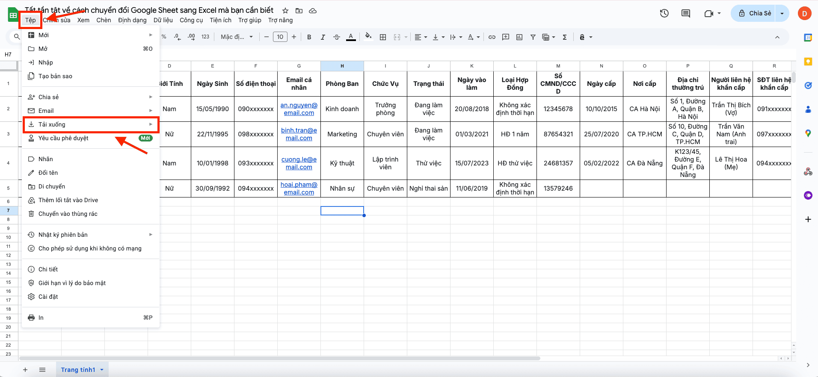Open the fill color bucket tool
The width and height of the screenshot is (818, 377).
368,37
